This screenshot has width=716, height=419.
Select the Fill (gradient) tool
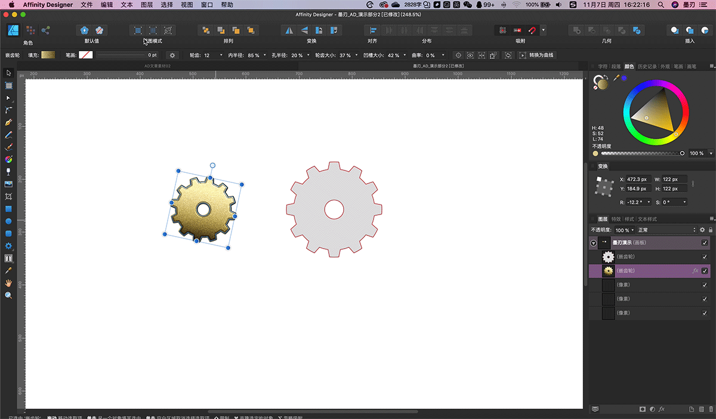(8, 159)
